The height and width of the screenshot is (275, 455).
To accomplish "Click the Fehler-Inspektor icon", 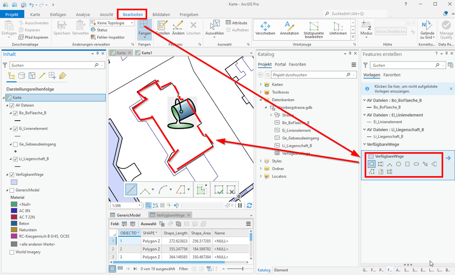I will click(x=93, y=37).
